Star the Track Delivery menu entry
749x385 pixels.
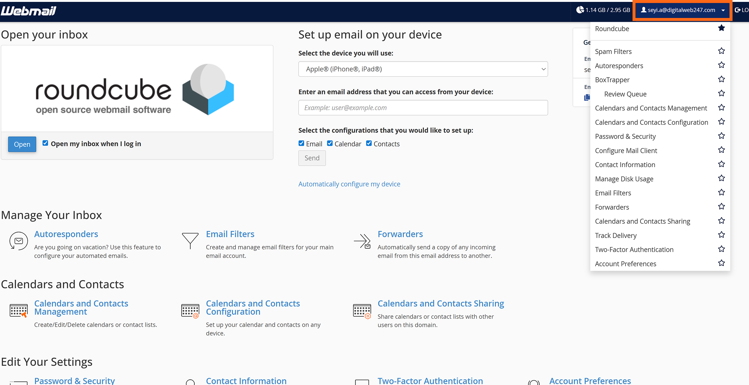(x=721, y=235)
